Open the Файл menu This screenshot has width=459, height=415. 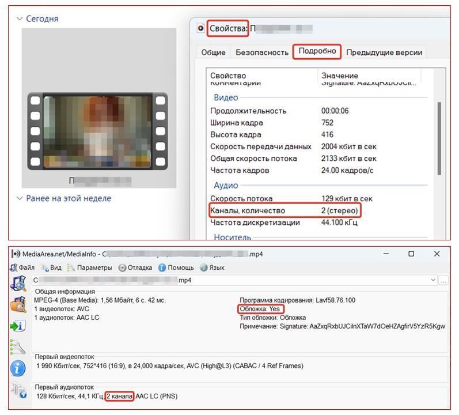click(x=22, y=267)
